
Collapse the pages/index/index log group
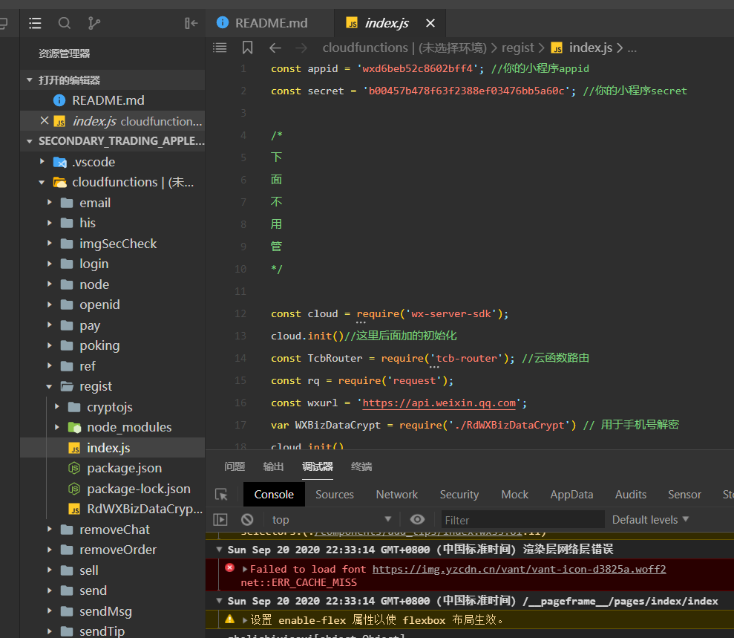click(219, 601)
